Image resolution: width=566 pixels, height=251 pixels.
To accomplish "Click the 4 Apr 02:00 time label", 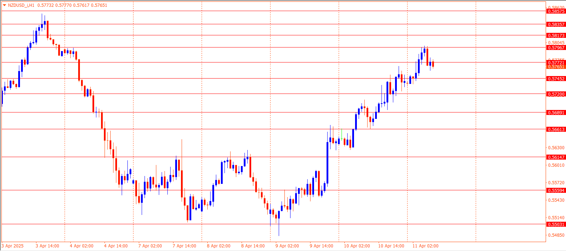I will pyautogui.click(x=82, y=246).
